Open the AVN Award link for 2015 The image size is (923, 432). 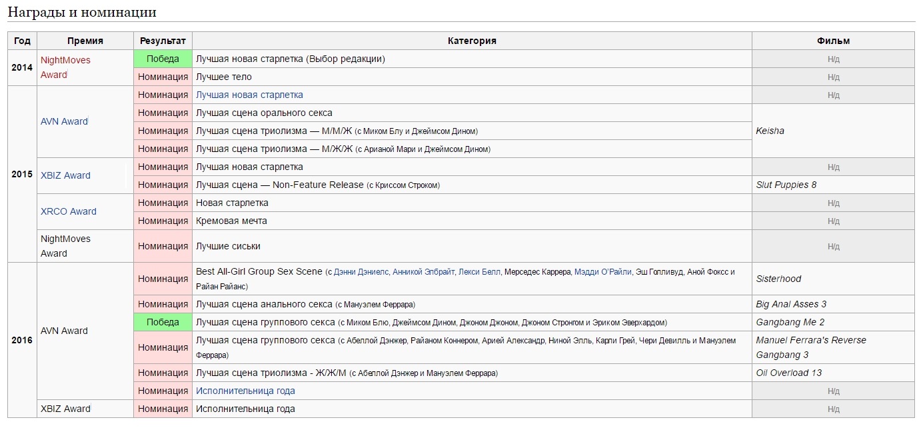(x=64, y=121)
